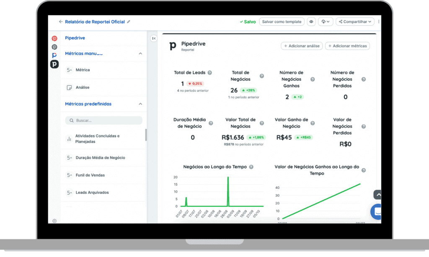Open the Intercom chat bubble
The width and height of the screenshot is (429, 257).
click(376, 211)
